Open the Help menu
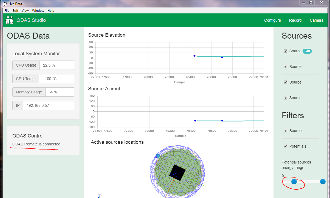Image resolution: width=330 pixels, height=198 pixels. coord(51,11)
